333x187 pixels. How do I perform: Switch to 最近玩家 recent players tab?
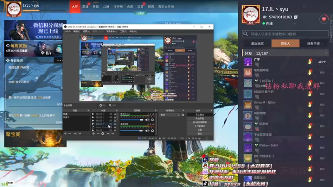257,44
